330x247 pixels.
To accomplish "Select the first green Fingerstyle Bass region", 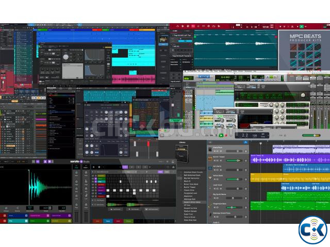I will click(266, 206).
